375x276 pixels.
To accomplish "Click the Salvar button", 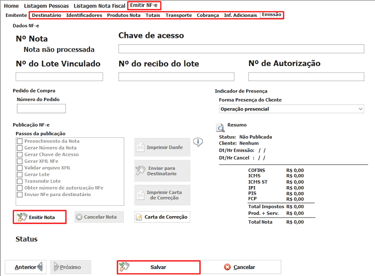I will coord(158,267).
